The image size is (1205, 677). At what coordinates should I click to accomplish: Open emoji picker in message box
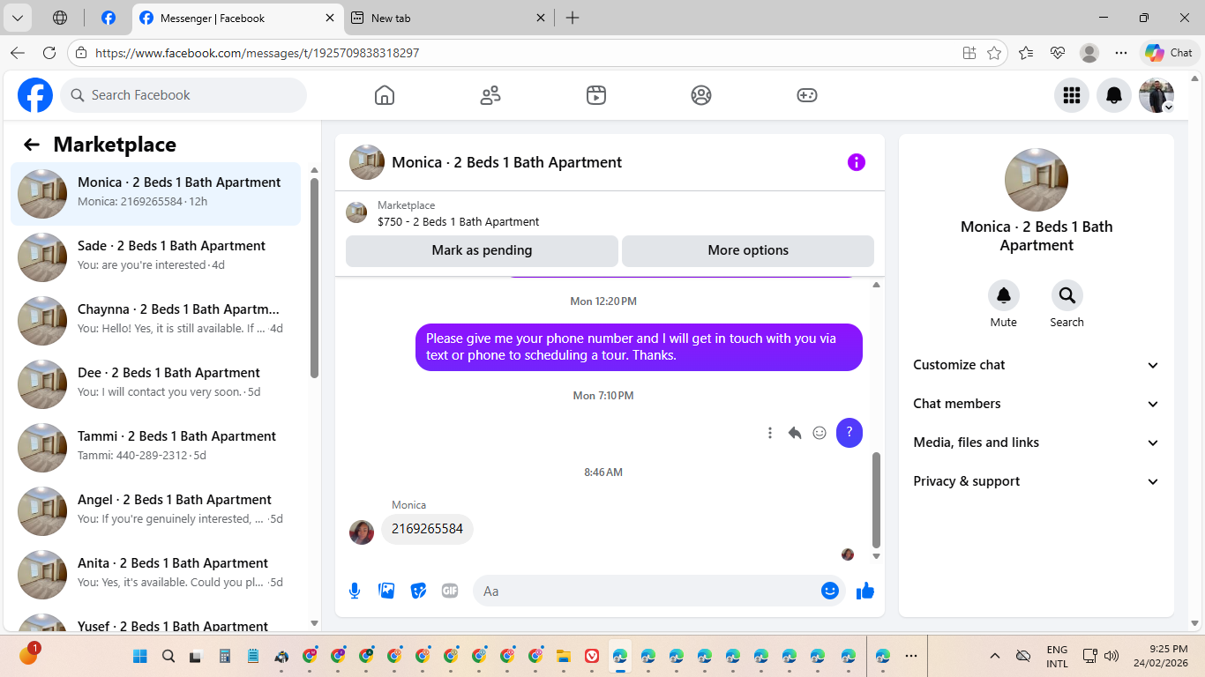[x=830, y=591]
